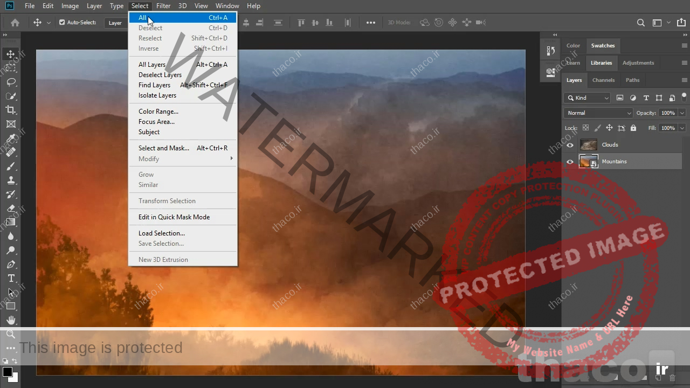This screenshot has width=690, height=388.
Task: Select the Eraser tool
Action: pyautogui.click(x=11, y=208)
